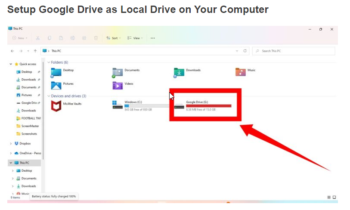The width and height of the screenshot is (350, 210).
Task: Open the address bar history dropdown
Action: [x=237, y=51]
